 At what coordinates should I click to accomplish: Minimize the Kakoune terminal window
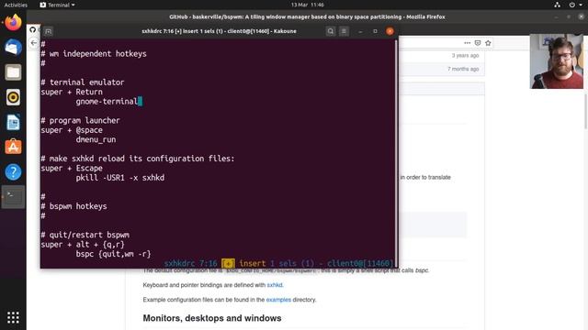[x=360, y=31]
